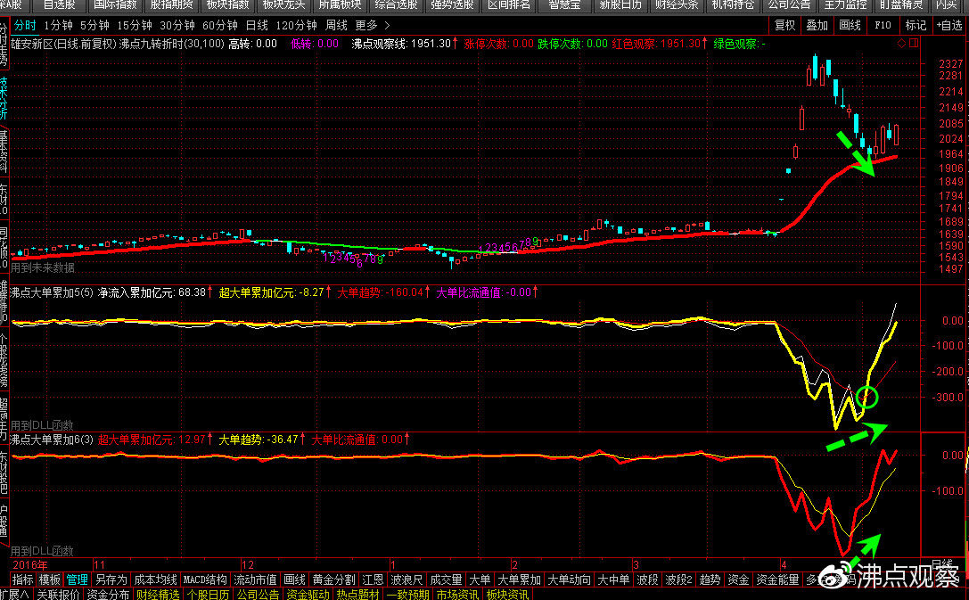Viewport: 969px width, 600px height.
Task: Click the arrow after 更多 in period bar
Action: [386, 25]
